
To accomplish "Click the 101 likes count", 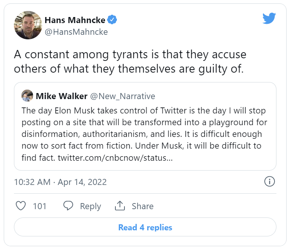I will pyautogui.click(x=40, y=206).
